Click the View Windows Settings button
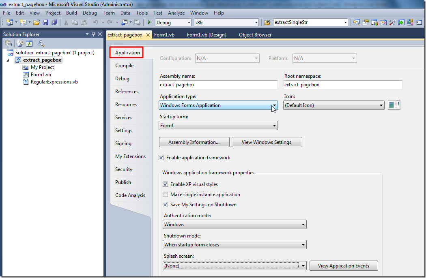426x278 pixels. click(x=267, y=142)
